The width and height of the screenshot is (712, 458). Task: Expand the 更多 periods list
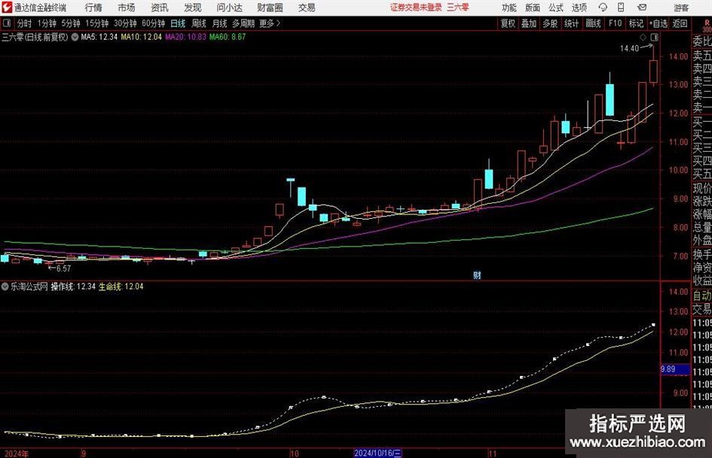(x=270, y=23)
